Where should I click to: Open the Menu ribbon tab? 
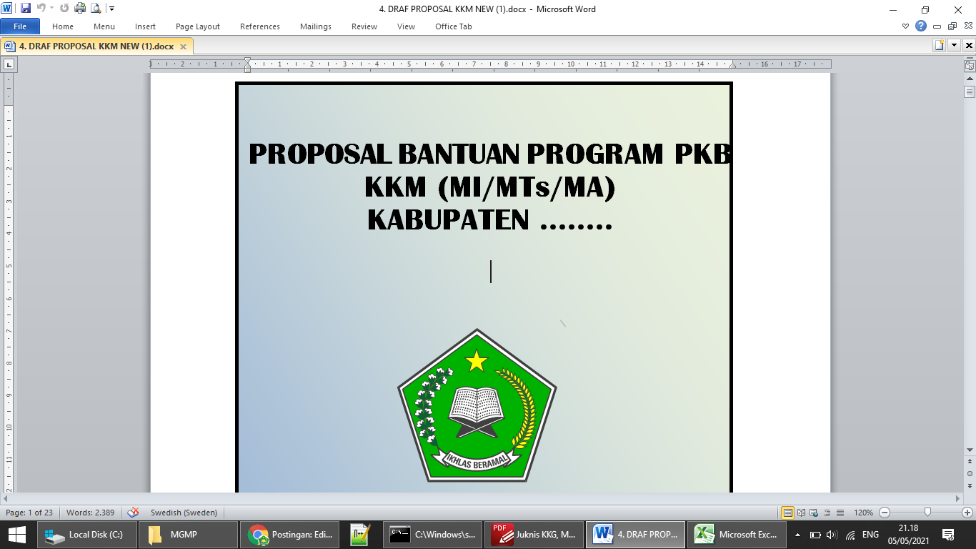tap(104, 26)
